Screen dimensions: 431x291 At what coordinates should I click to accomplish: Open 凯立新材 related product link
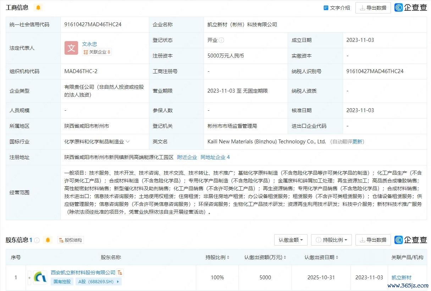click(x=402, y=278)
